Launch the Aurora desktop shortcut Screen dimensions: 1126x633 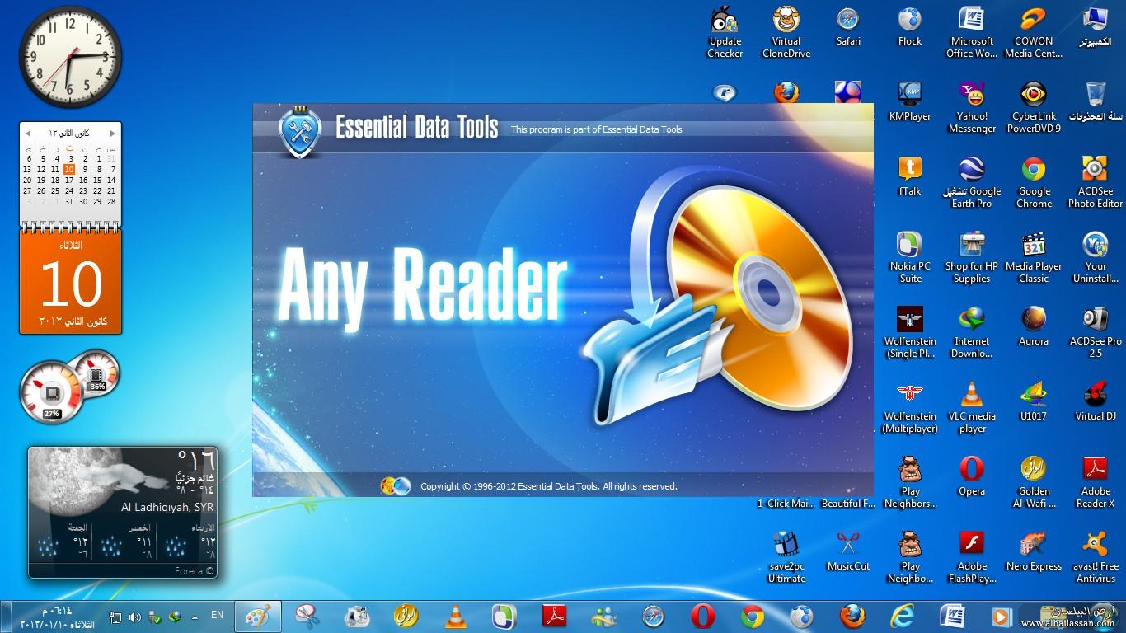click(1034, 327)
